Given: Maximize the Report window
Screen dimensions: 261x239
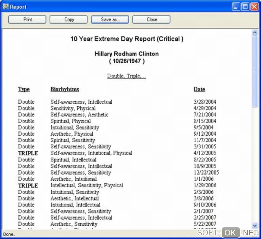Looking at the screenshot, I should tap(245, 7).
